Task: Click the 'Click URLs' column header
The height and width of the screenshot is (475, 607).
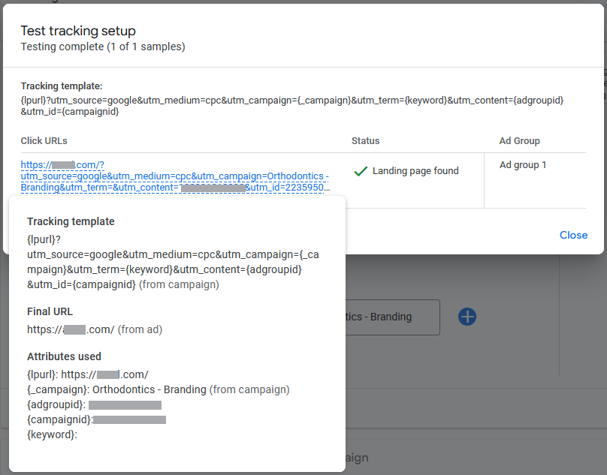Action: click(44, 141)
